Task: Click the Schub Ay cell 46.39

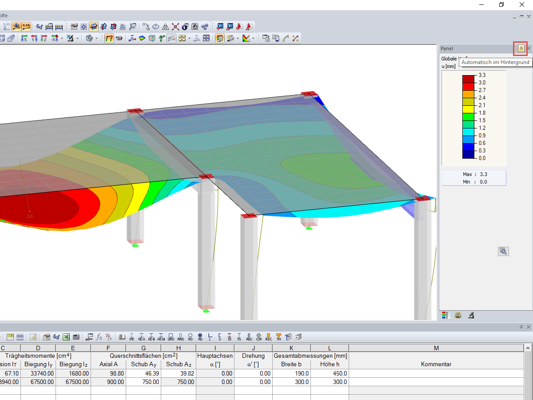Action: 143,373
